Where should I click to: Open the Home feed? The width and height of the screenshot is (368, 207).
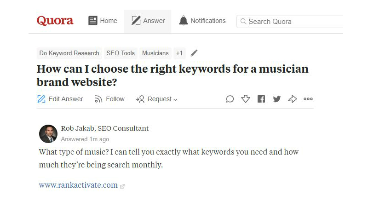point(103,21)
